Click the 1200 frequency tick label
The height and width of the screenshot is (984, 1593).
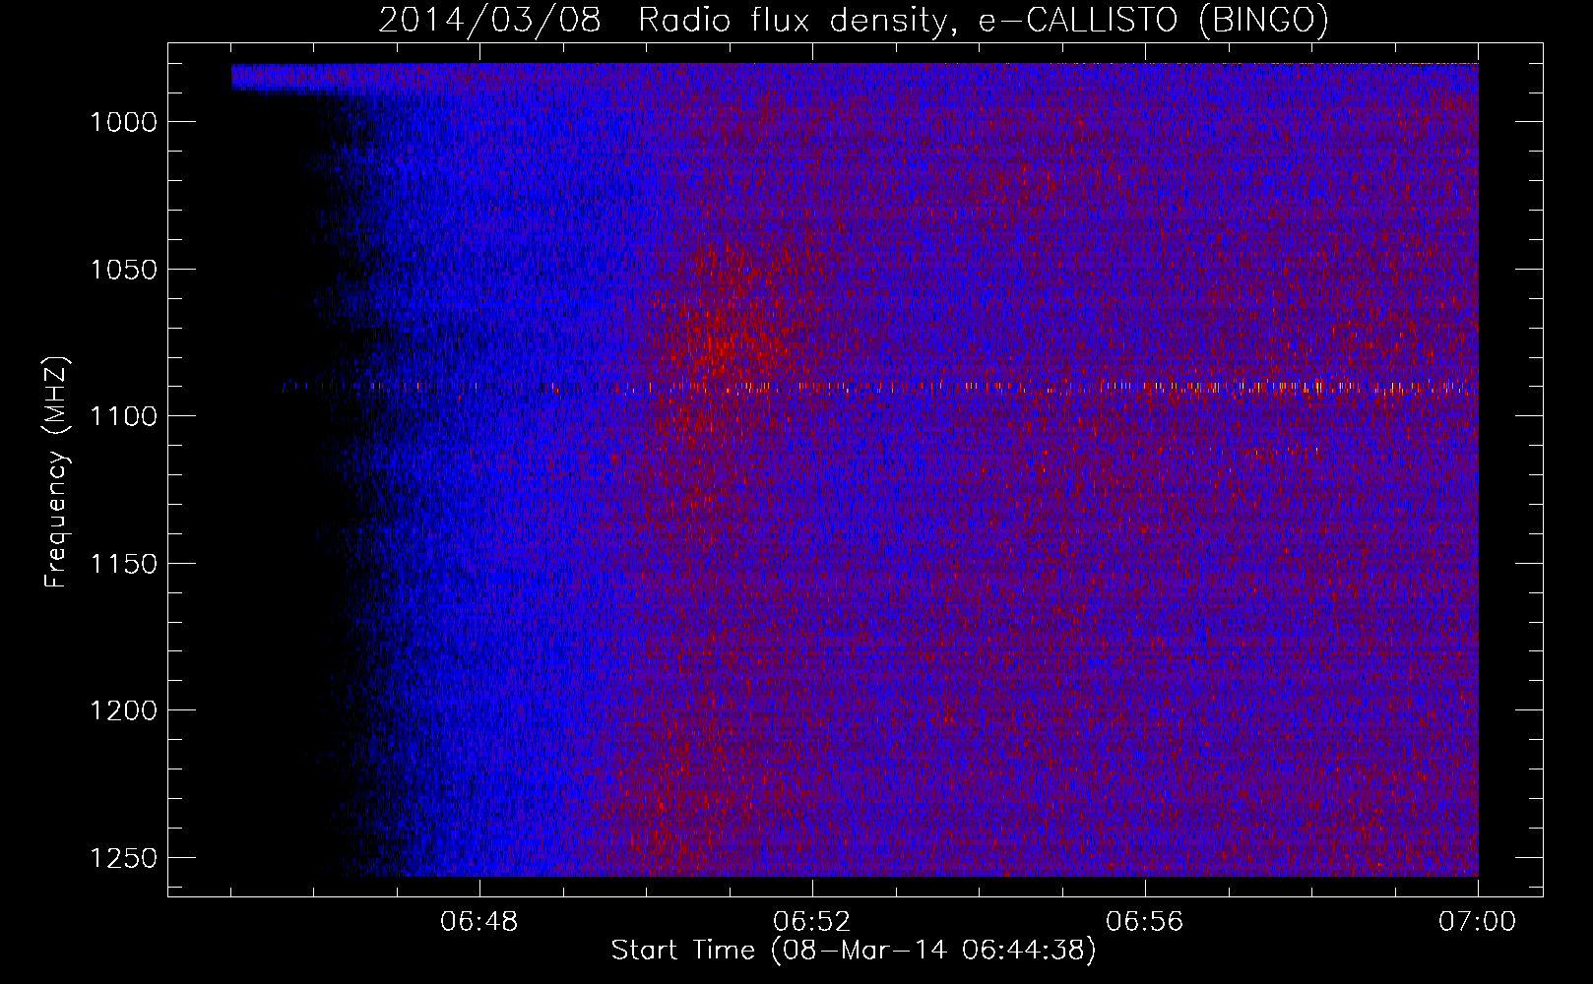tap(124, 710)
